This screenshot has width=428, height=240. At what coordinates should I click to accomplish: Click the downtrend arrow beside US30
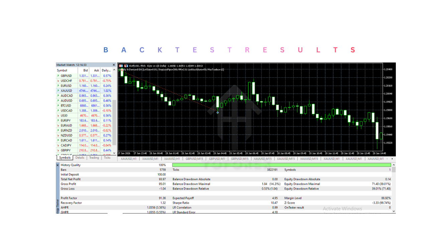tap(58, 115)
